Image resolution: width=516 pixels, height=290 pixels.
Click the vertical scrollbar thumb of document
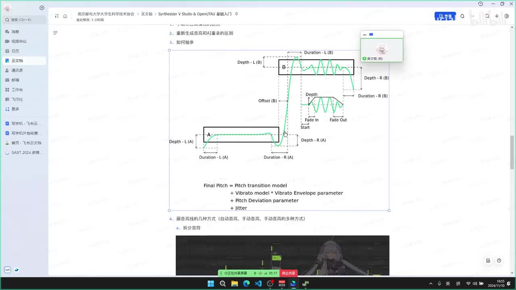[x=512, y=152]
